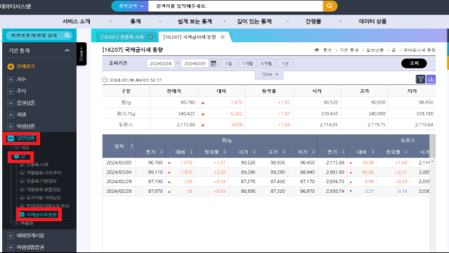The image size is (449, 253).
Task: Sort by 원/g 종가 column
Action: click(x=162, y=152)
